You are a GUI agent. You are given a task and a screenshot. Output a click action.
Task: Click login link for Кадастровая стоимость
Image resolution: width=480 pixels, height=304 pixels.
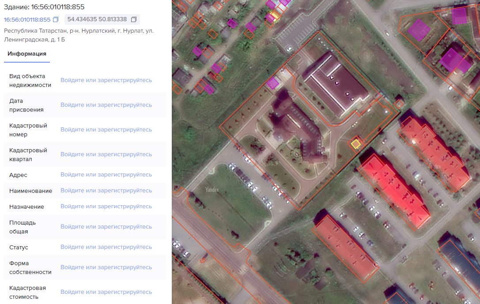(106, 292)
